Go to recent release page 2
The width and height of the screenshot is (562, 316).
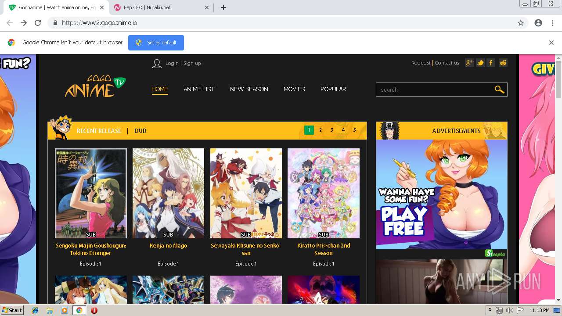[x=321, y=130]
